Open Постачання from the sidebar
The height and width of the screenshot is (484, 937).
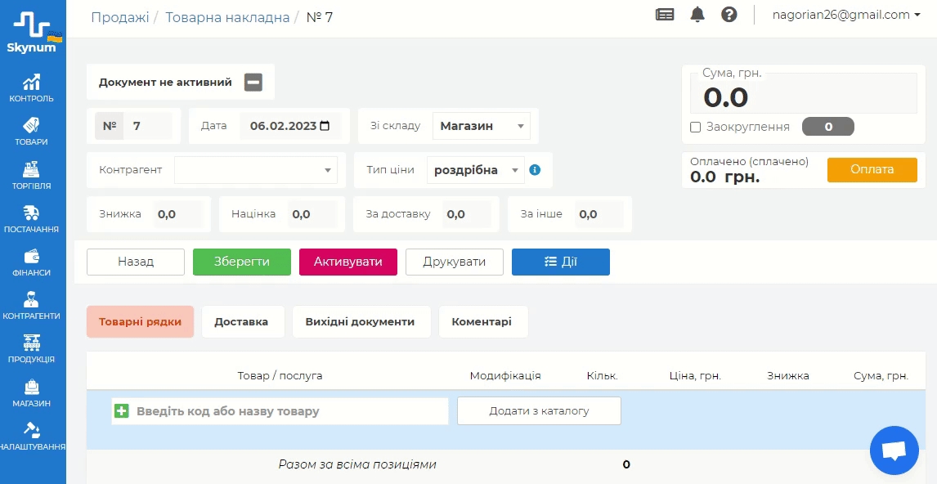[32, 219]
